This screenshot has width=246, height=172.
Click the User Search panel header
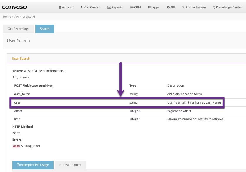(21, 59)
